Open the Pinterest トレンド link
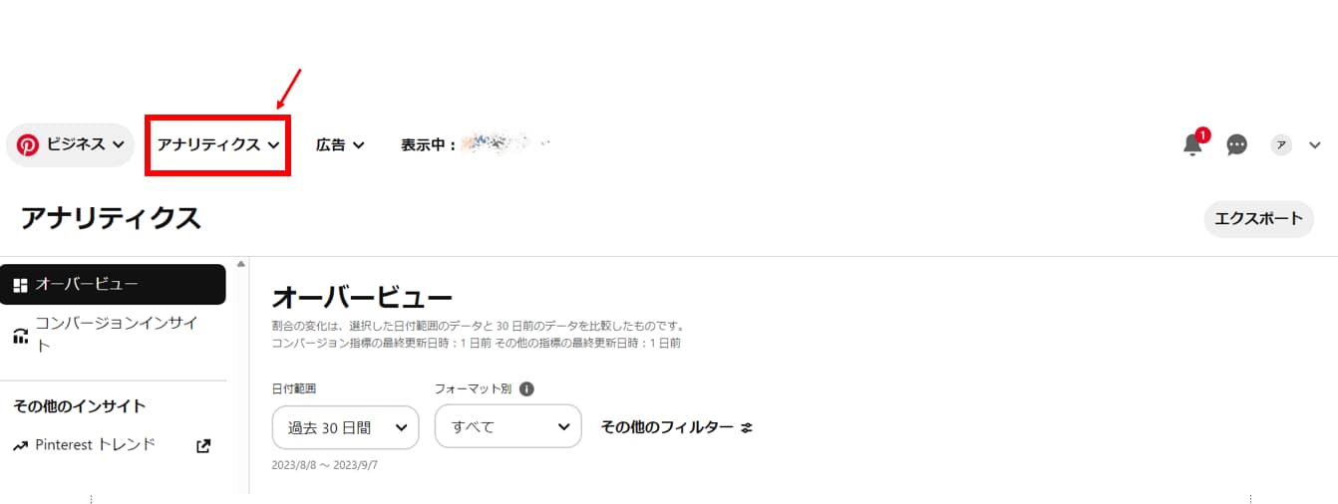 point(96,445)
